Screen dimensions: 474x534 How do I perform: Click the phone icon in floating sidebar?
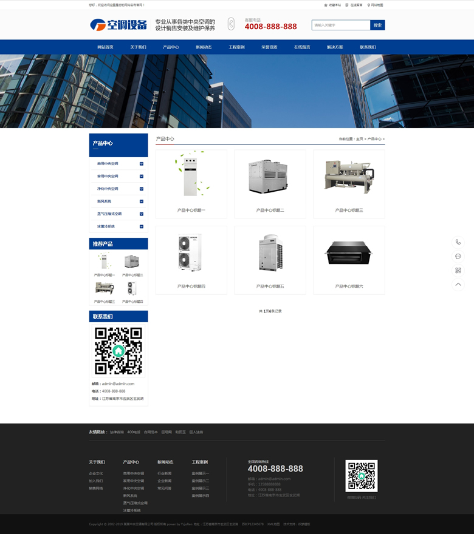tap(458, 242)
